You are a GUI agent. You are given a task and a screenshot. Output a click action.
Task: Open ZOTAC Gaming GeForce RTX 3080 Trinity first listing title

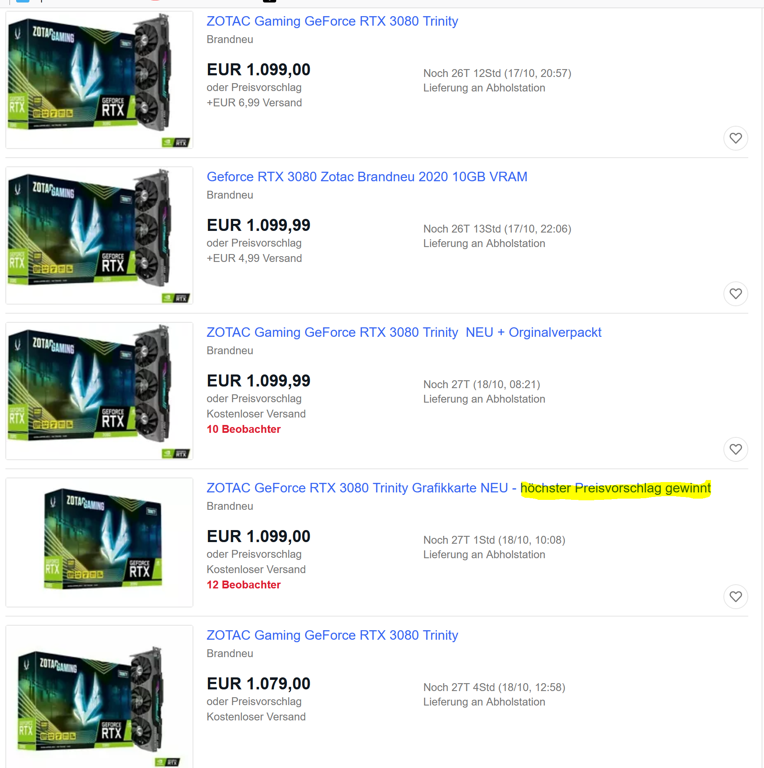pyautogui.click(x=332, y=21)
